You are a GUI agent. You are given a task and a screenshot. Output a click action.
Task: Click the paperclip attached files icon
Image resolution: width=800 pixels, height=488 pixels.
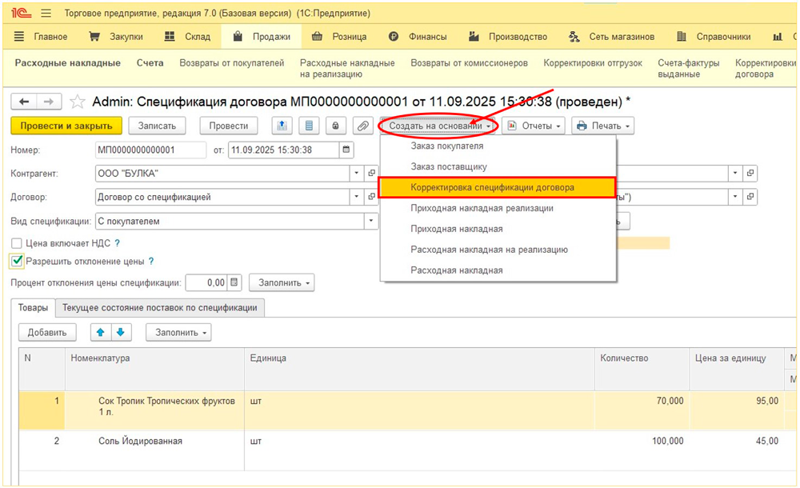pyautogui.click(x=362, y=126)
